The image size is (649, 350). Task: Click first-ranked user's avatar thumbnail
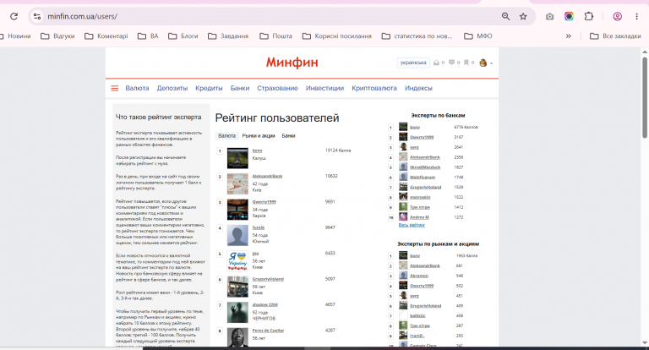[237, 158]
